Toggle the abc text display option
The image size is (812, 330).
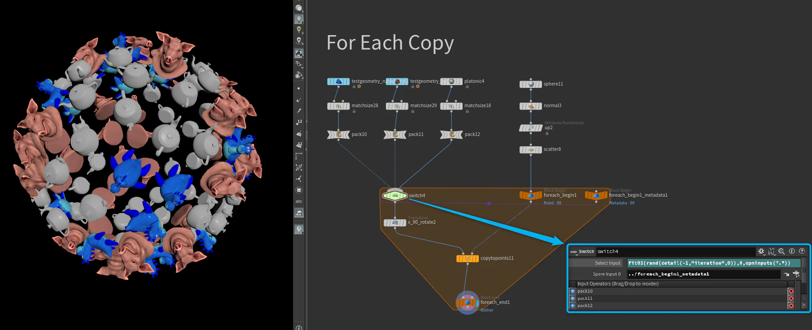coord(298,201)
